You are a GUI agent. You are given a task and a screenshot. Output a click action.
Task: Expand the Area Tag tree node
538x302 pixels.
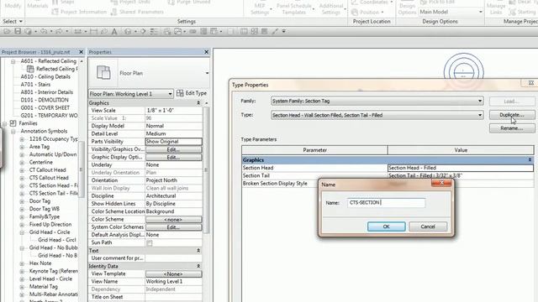coord(22,147)
